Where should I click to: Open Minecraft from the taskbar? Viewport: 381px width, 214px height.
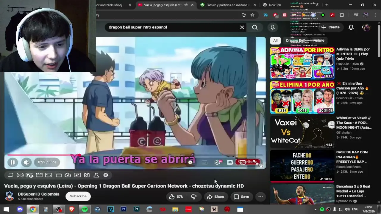pyautogui.click(x=214, y=209)
